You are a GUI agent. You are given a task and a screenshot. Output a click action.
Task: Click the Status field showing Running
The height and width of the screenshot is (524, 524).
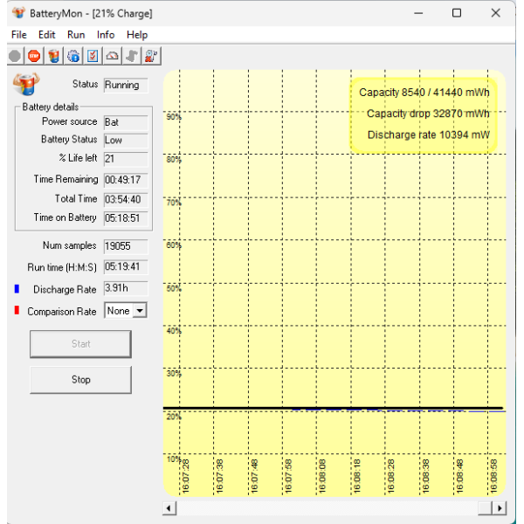tap(126, 86)
